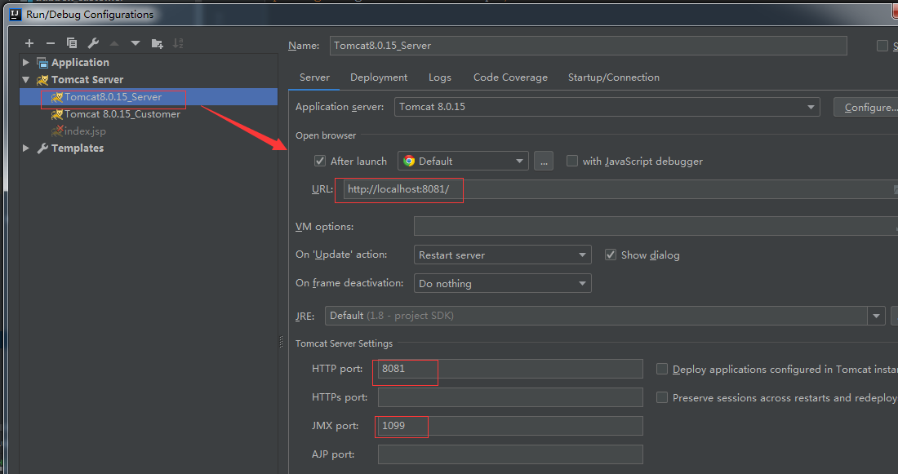898x474 pixels.
Task: Click the JRE text field
Action: 596,316
